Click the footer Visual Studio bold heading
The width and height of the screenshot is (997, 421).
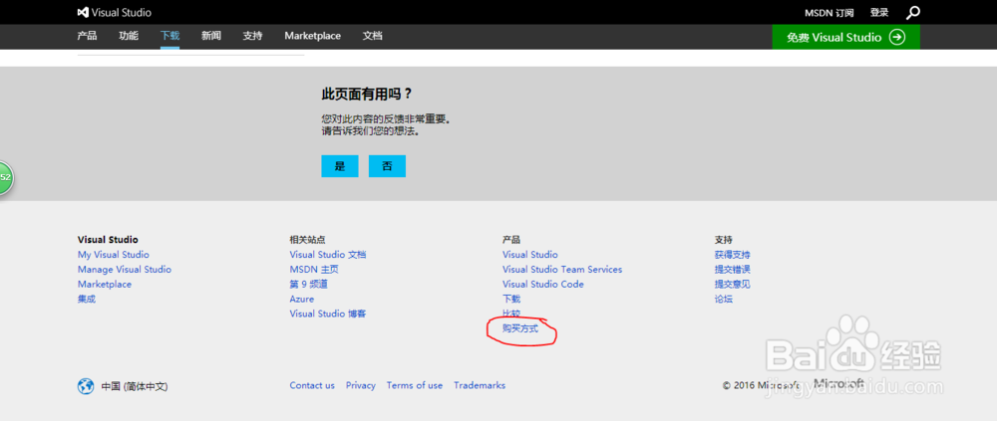tap(108, 240)
